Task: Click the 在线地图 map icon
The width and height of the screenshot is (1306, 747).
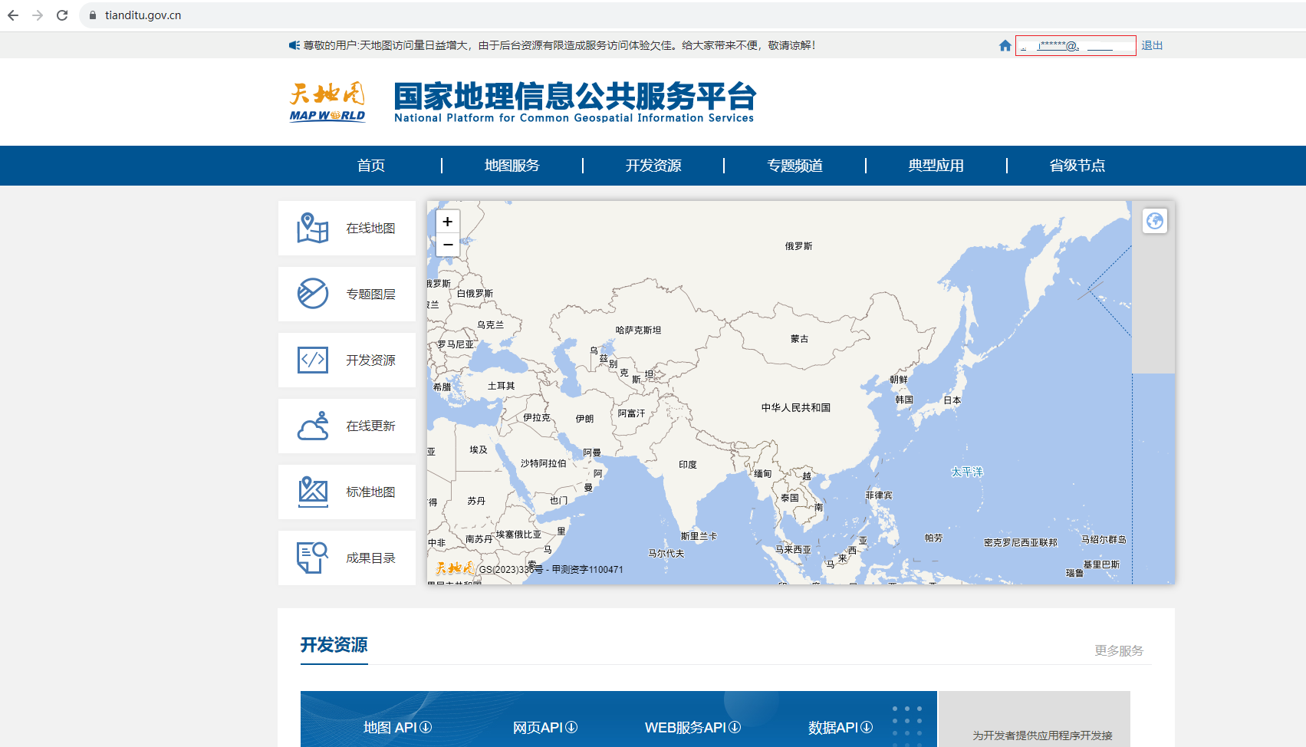Action: [x=313, y=228]
